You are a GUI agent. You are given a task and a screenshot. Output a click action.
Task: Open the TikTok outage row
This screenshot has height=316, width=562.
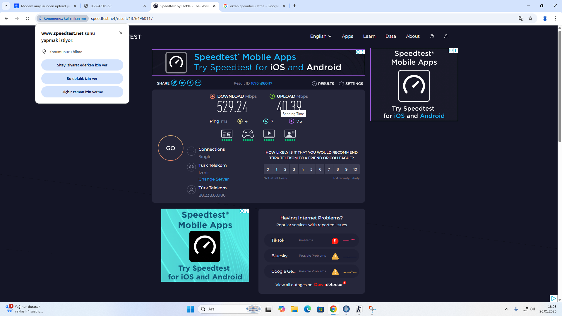point(311,241)
